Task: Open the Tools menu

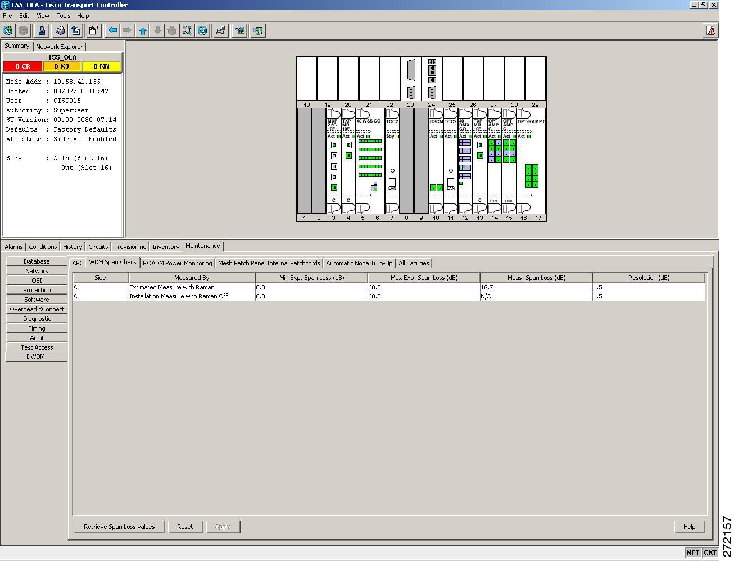Action: 64,16
